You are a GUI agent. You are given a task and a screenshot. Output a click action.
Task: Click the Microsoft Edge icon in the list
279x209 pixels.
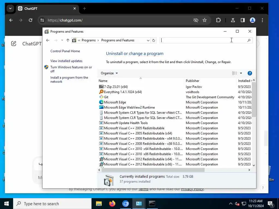pos(101,102)
